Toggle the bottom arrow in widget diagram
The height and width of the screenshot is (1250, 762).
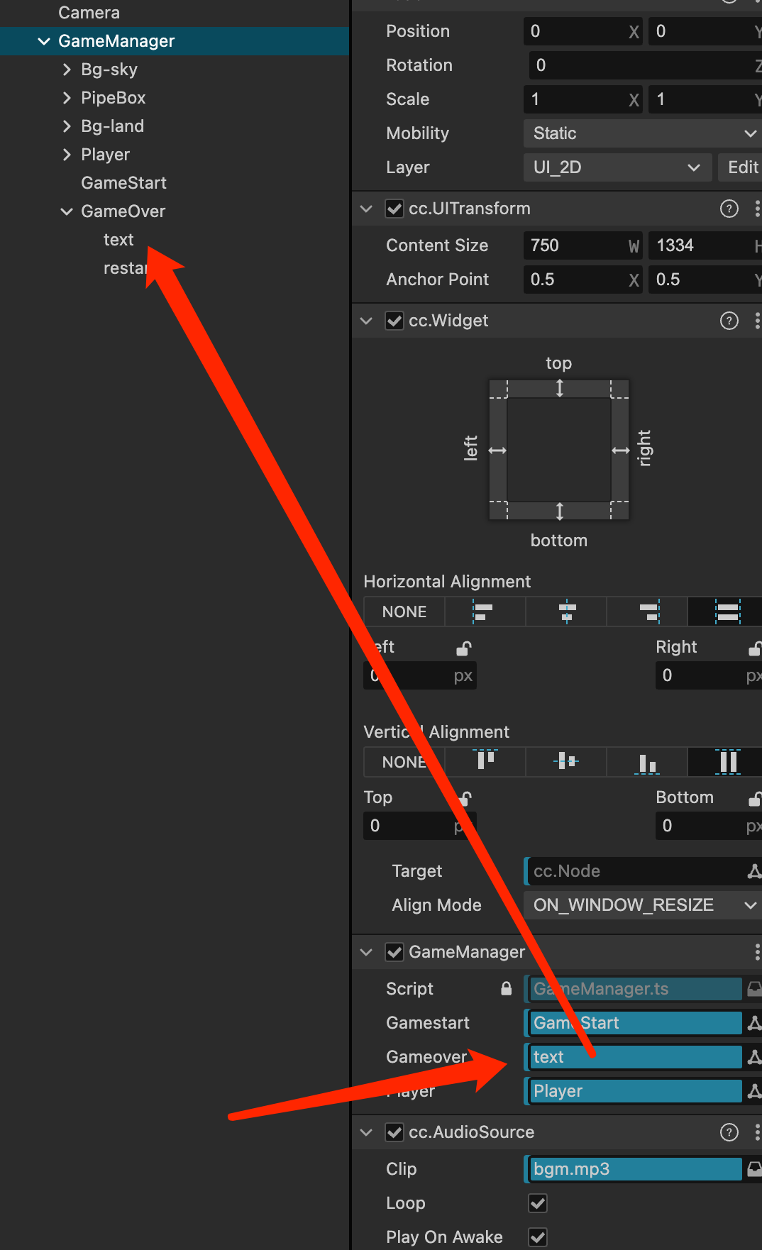560,511
